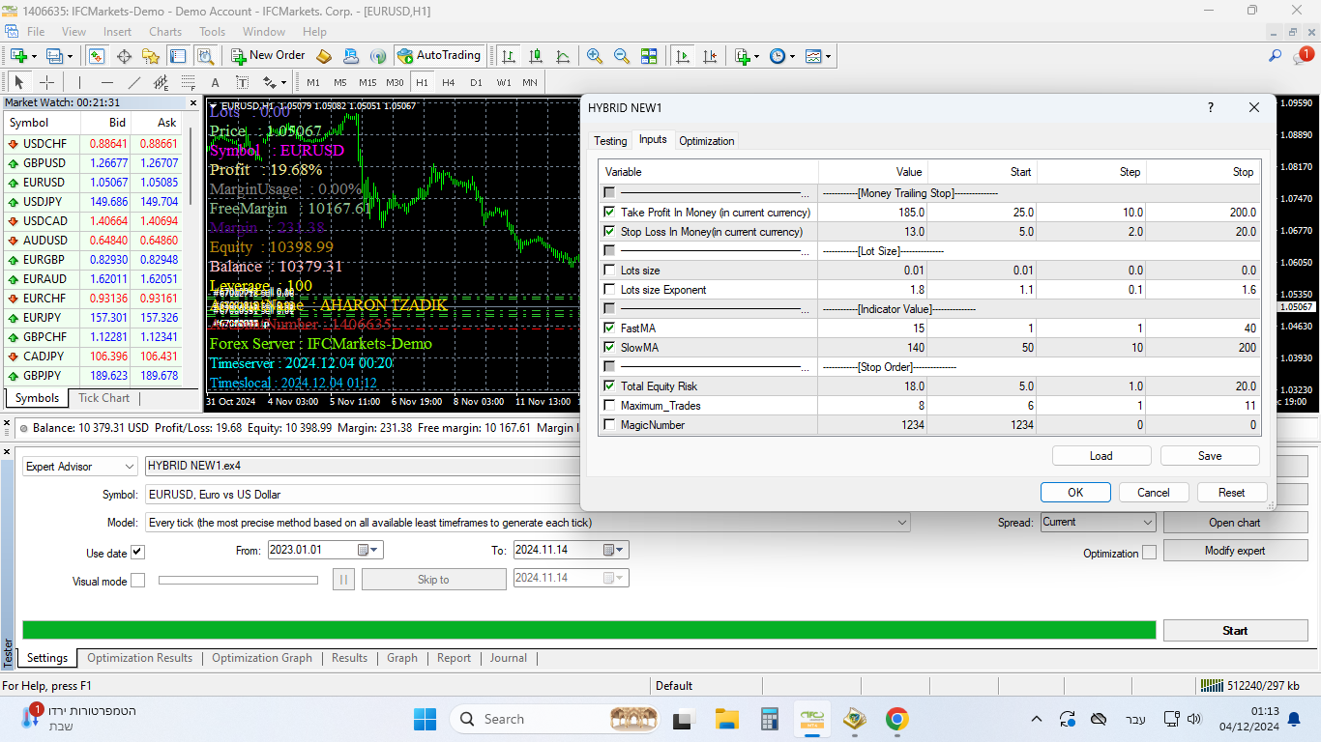Image resolution: width=1321 pixels, height=742 pixels.
Task: Expand the Expert Advisor type dropdown
Action: tap(80, 467)
